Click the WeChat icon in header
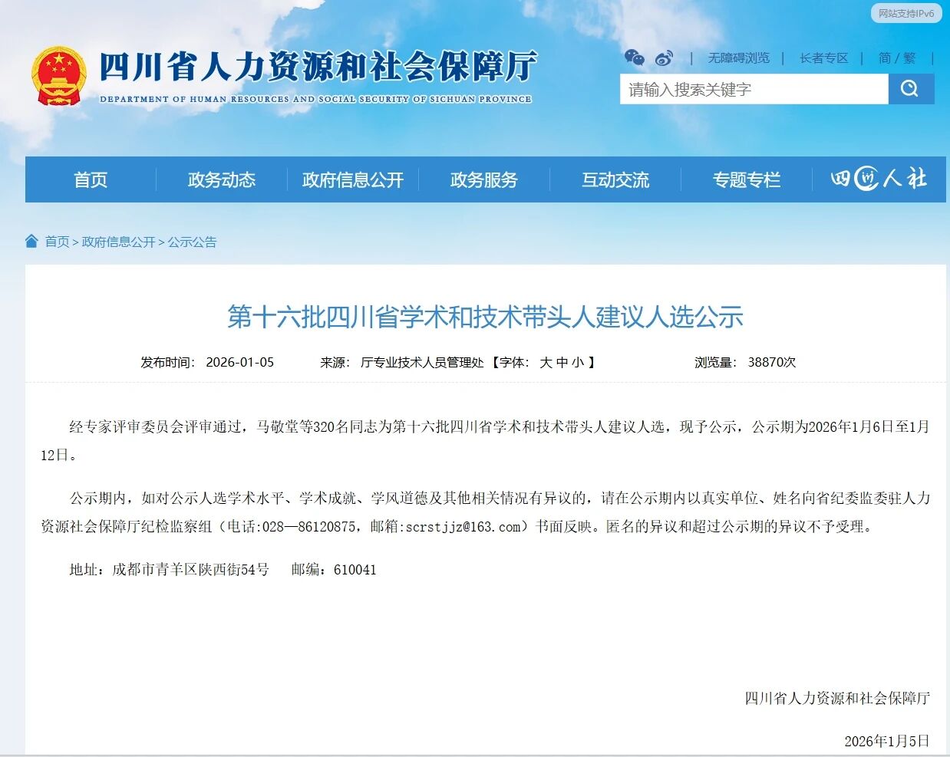Image resolution: width=950 pixels, height=757 pixels. [x=634, y=58]
